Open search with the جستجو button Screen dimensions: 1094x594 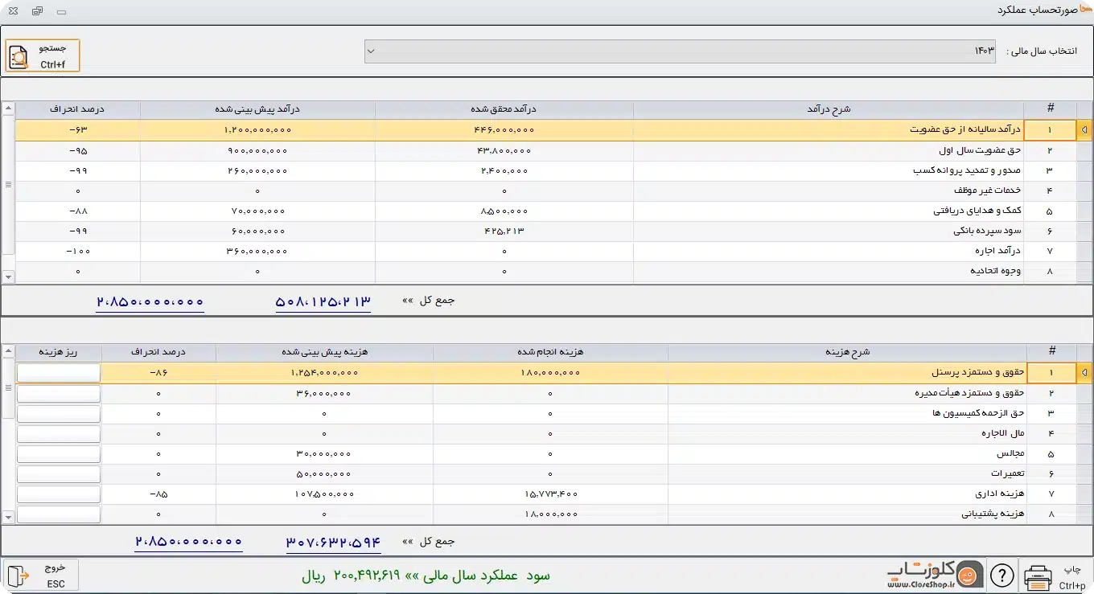pos(43,55)
